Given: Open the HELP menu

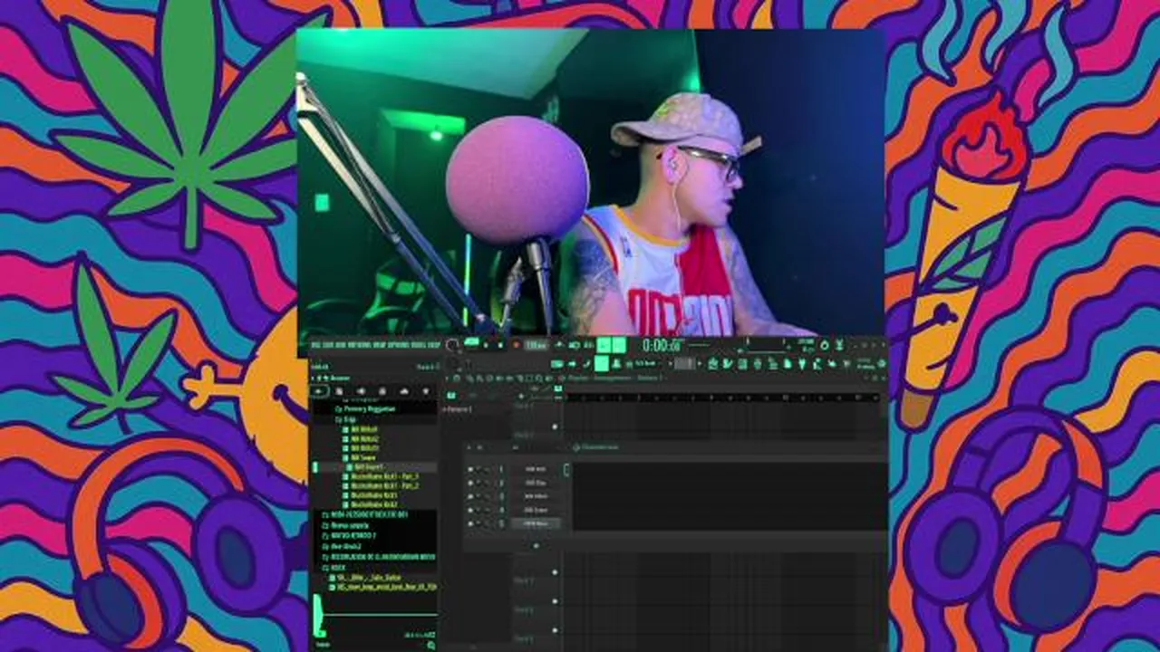Looking at the screenshot, I should tap(436, 344).
